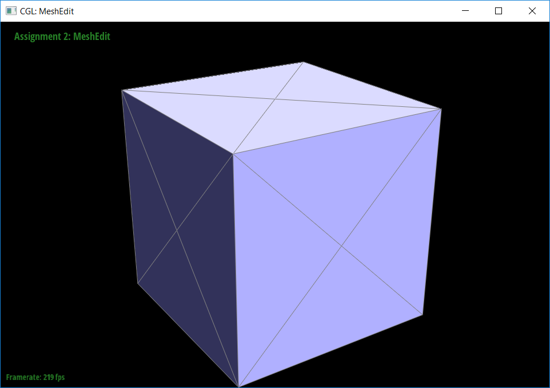Maximize the MeshEdit window

[x=498, y=11]
